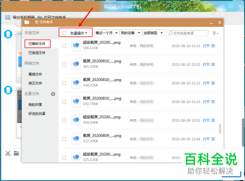Screen dimensions: 245x181
Task: Click the file type icon of 337.59KB file
Action: pyautogui.click(x=76, y=139)
